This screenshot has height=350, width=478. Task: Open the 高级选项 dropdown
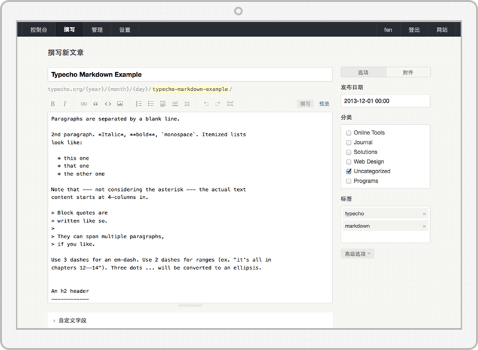357,254
